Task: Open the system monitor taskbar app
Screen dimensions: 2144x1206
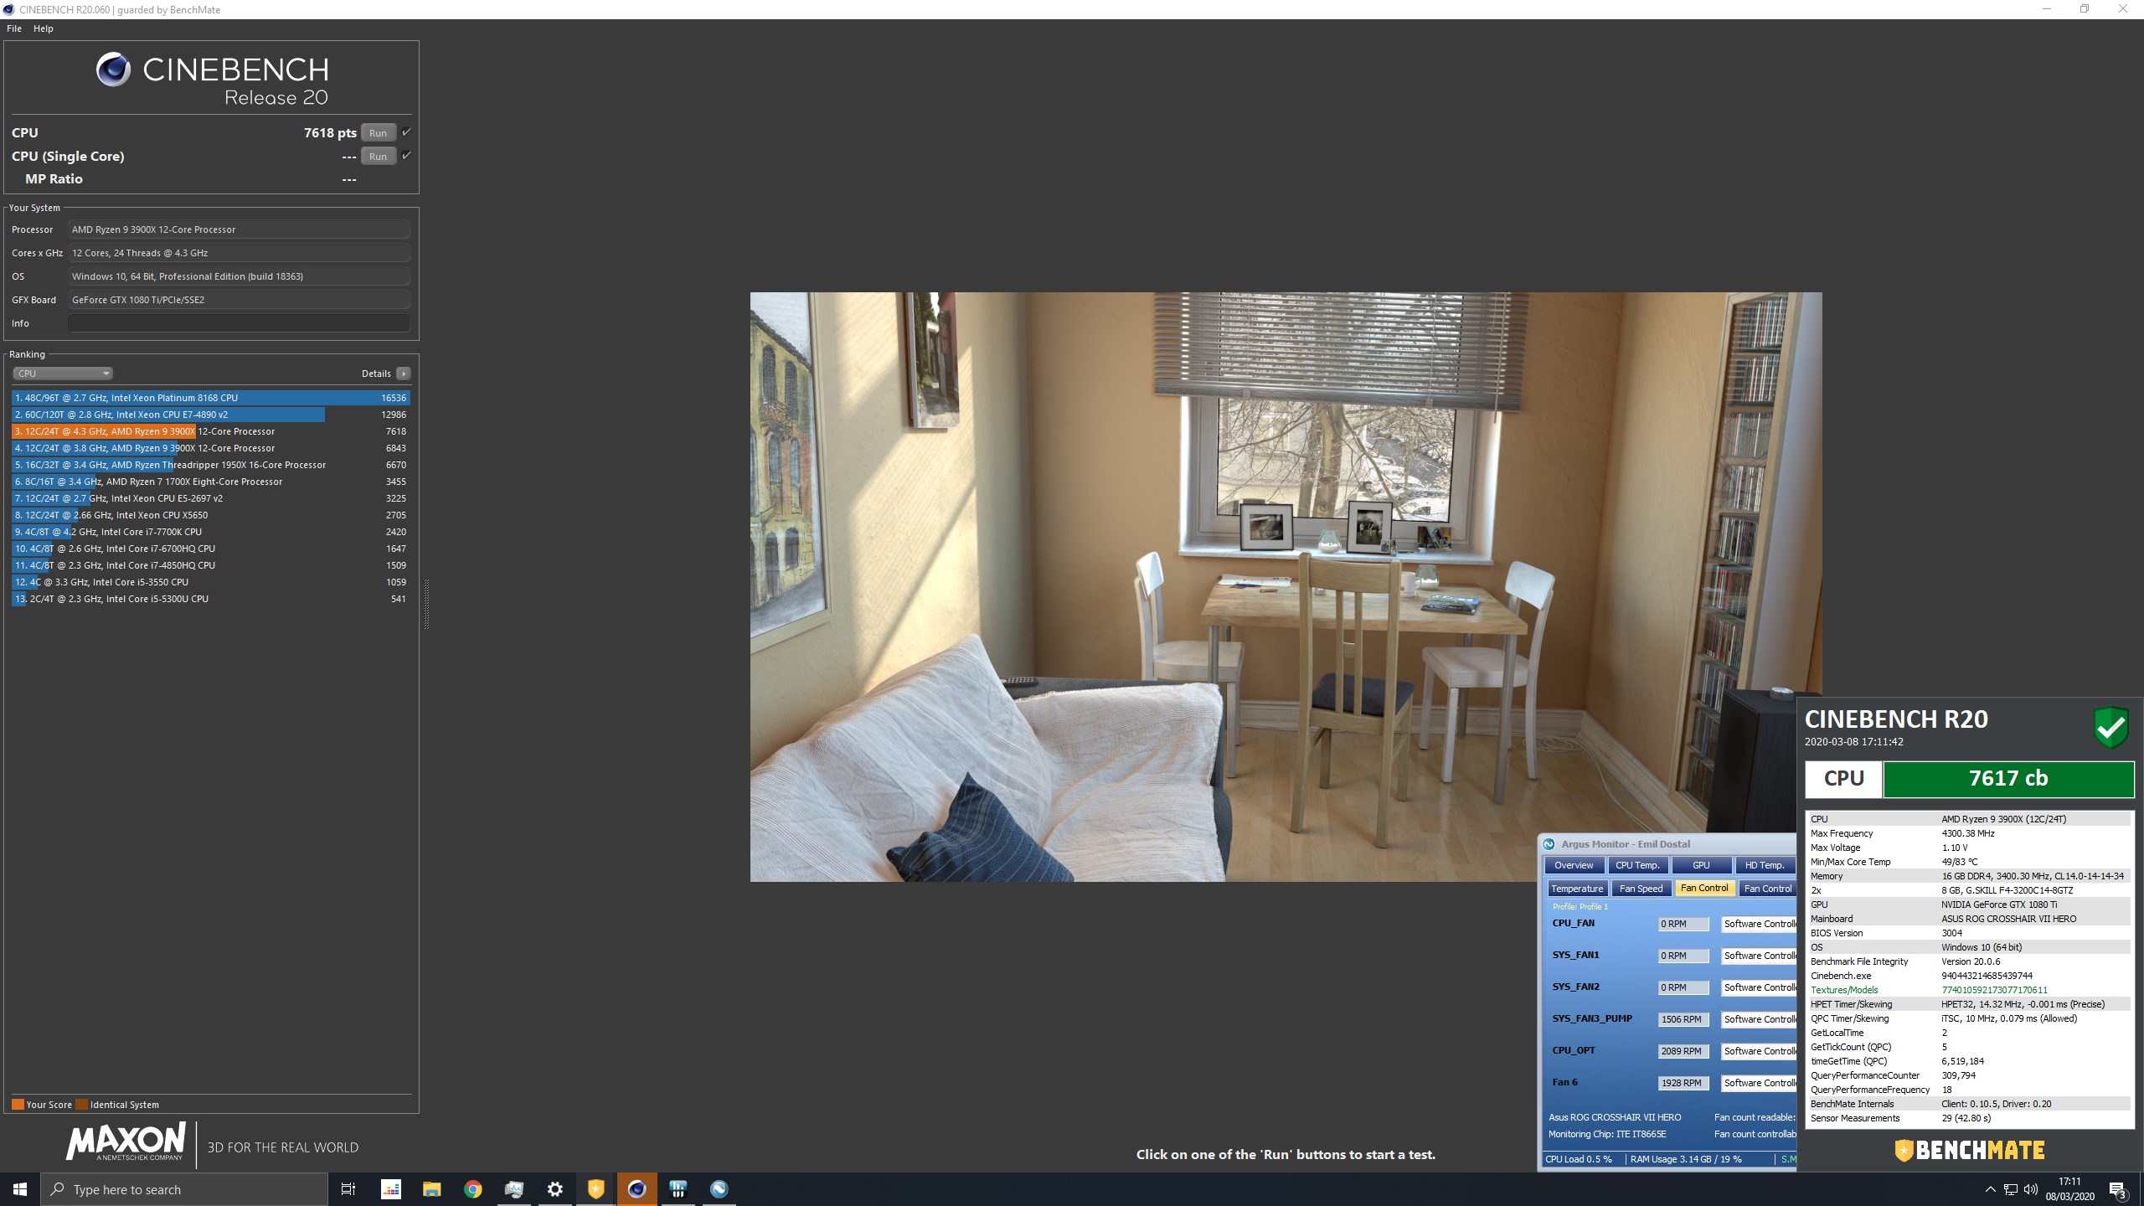Action: [514, 1188]
